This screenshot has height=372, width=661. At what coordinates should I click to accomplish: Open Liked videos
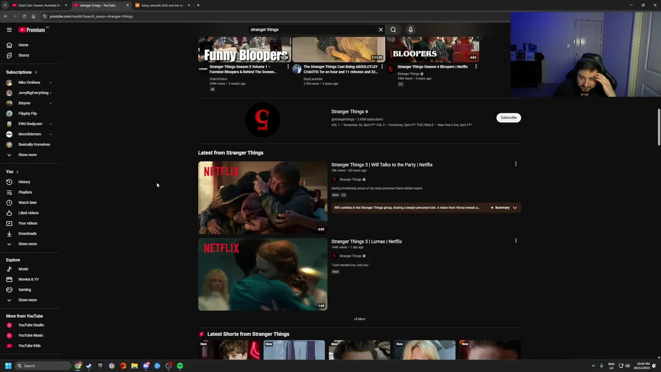pyautogui.click(x=29, y=213)
